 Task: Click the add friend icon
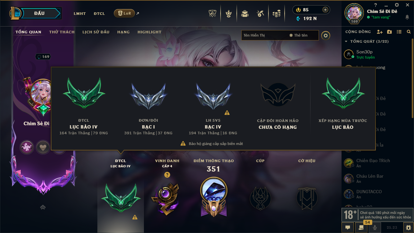click(380, 32)
